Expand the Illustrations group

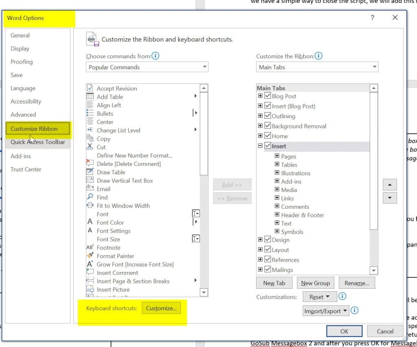[x=277, y=173]
